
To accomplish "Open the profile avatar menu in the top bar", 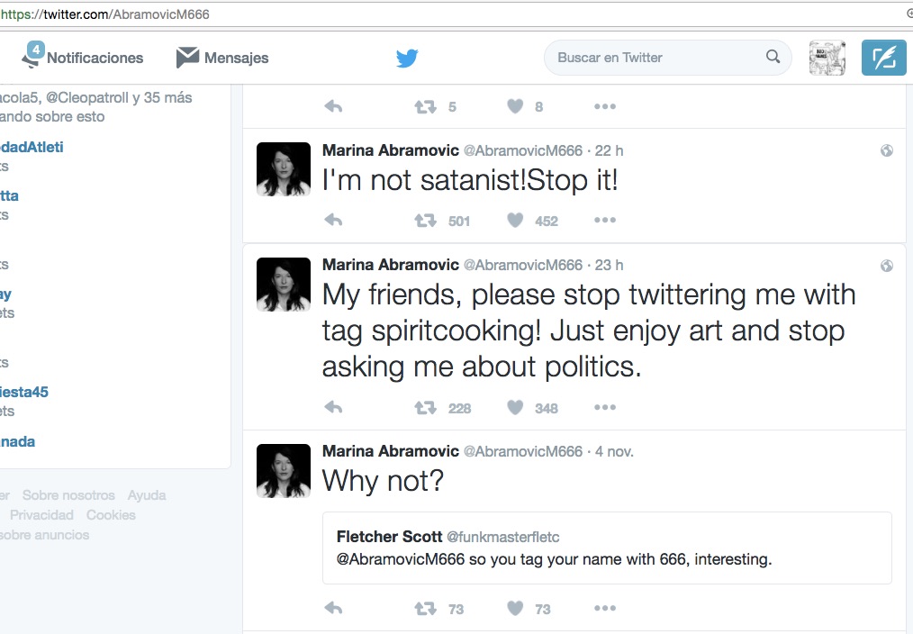I will coord(826,58).
